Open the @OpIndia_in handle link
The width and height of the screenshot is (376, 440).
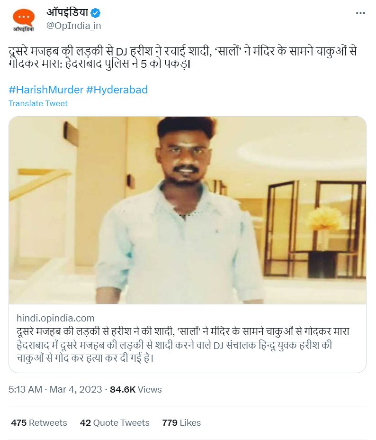(73, 26)
